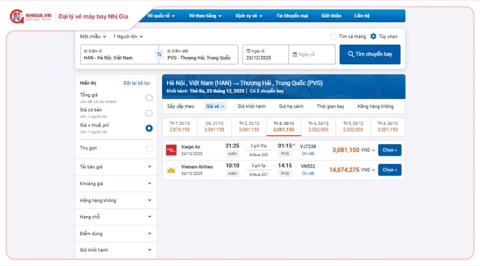
Task: Click the Vietnam Airlines fare 14,074,275
Action: click(x=344, y=170)
